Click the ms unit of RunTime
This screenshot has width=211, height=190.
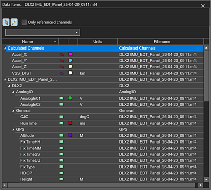pyautogui.click(x=82, y=123)
